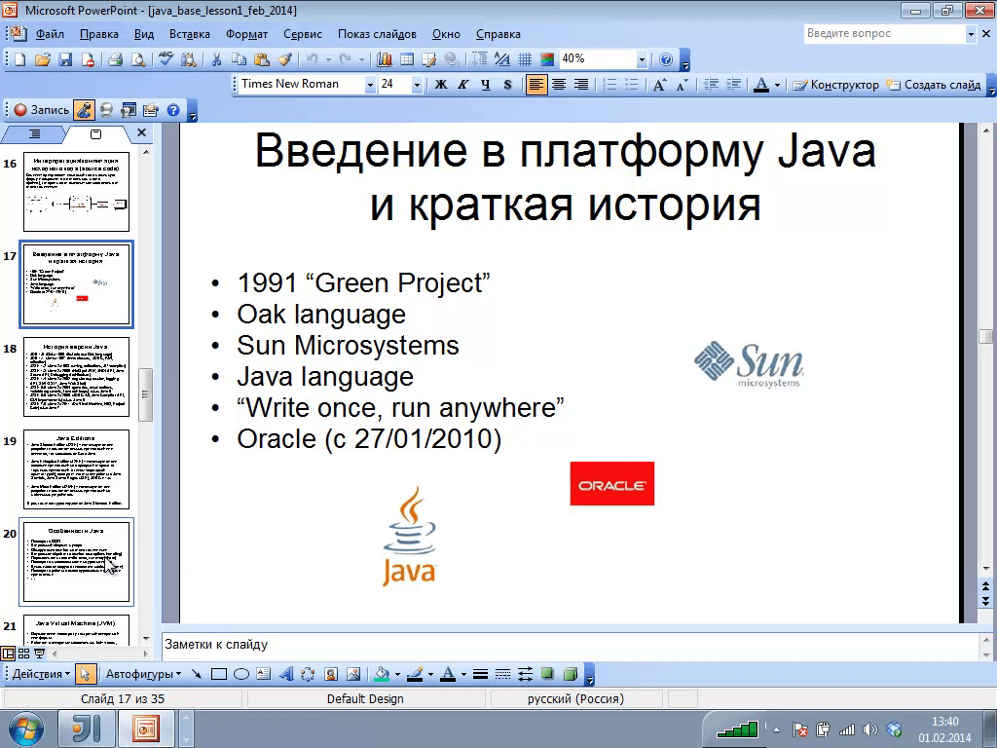Open the Конструктор design pane

pos(835,85)
